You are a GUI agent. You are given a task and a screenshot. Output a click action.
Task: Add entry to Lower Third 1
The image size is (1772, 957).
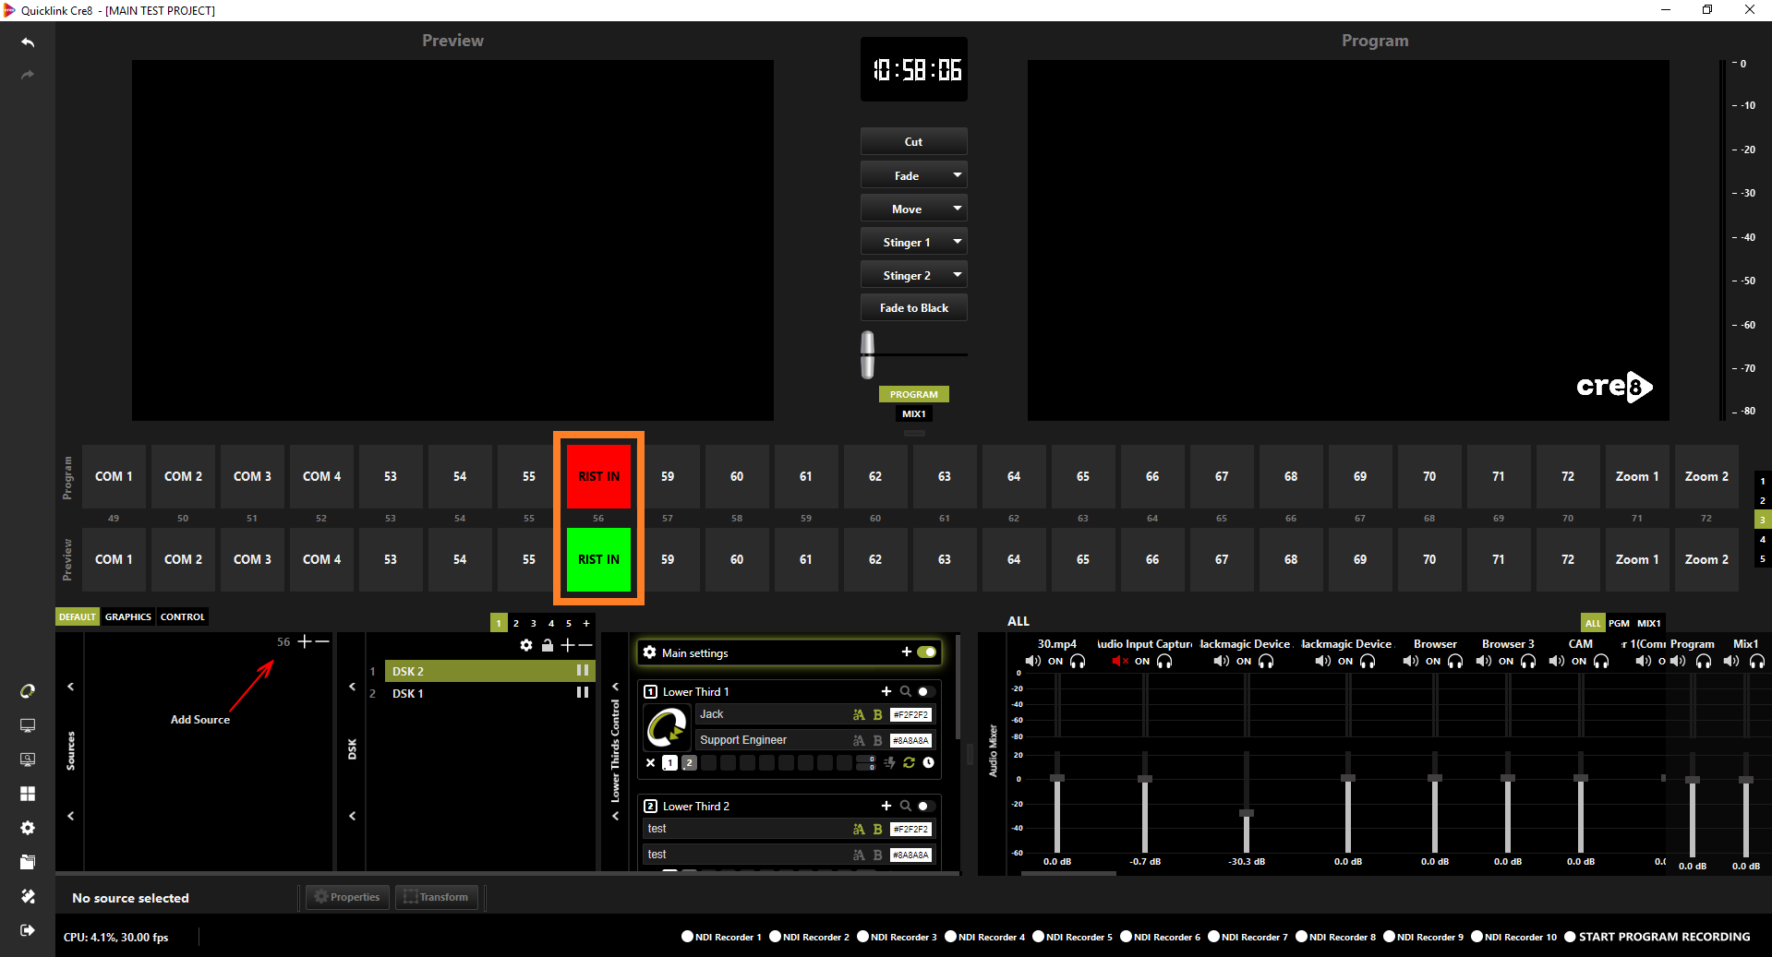pos(886,691)
